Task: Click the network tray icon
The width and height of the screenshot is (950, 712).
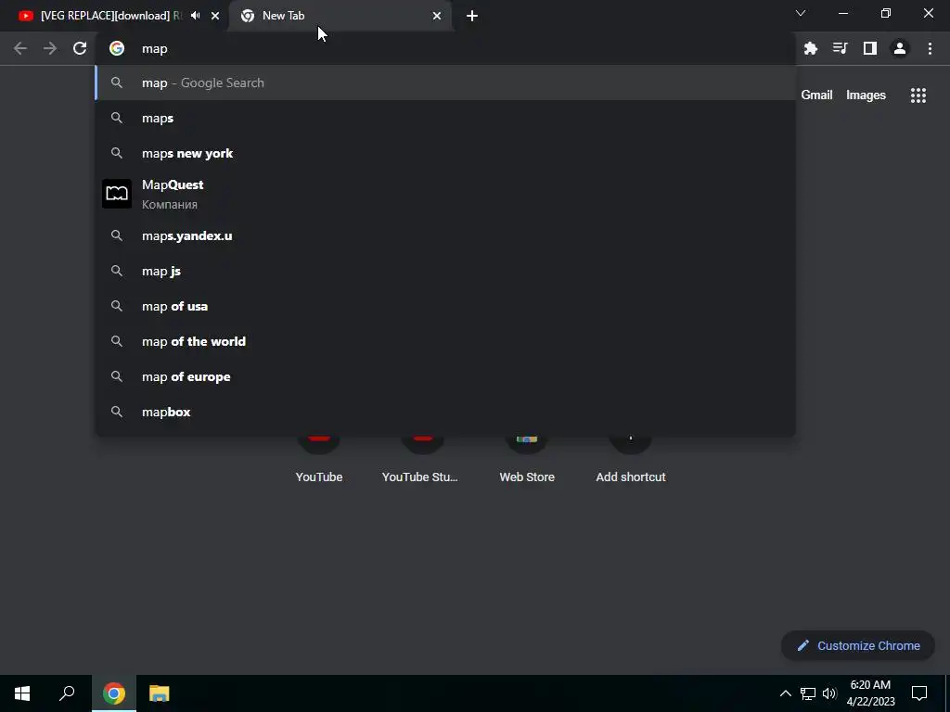Action: 808,693
